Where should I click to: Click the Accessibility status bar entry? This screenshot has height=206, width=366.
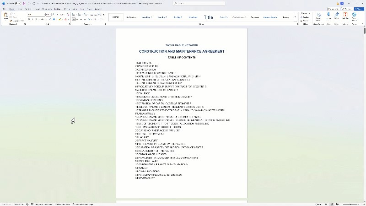pyautogui.click(x=83, y=204)
